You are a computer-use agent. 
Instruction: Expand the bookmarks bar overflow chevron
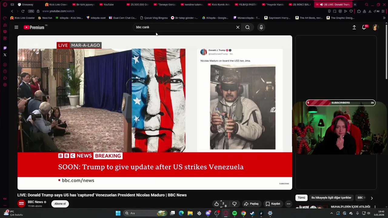click(384, 18)
